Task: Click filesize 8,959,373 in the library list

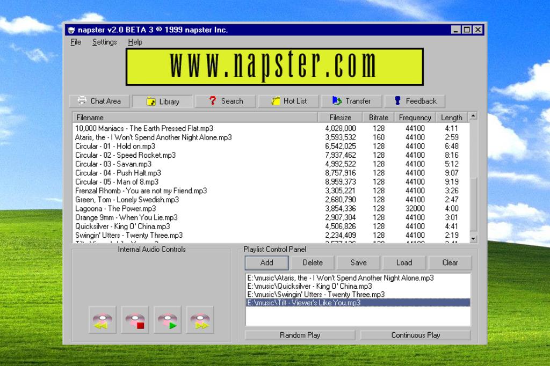Action: (340, 182)
